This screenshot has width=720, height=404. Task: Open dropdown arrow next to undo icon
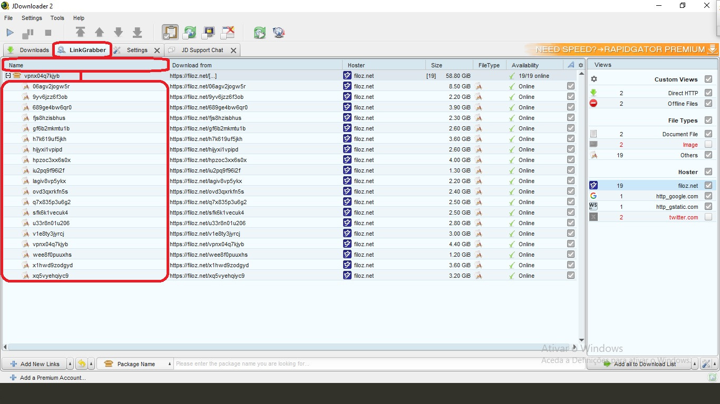92,363
